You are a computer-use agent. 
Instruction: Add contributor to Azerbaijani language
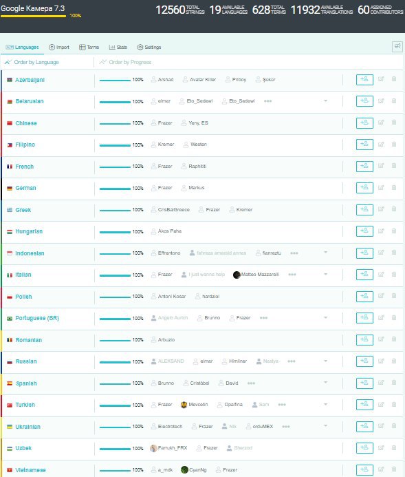coord(364,80)
